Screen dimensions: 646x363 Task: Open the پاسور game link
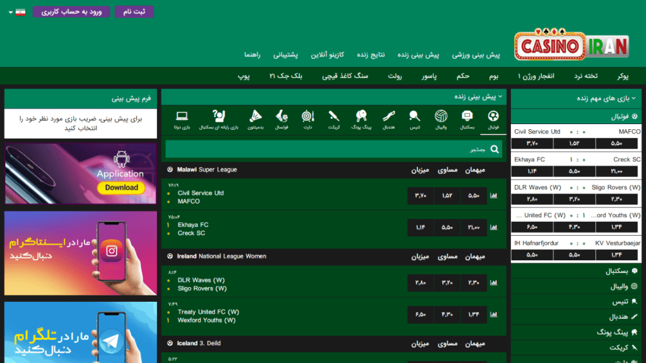coord(429,76)
